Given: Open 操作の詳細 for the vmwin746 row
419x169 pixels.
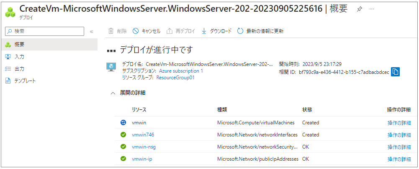Looking at the screenshot, I should (x=399, y=135).
